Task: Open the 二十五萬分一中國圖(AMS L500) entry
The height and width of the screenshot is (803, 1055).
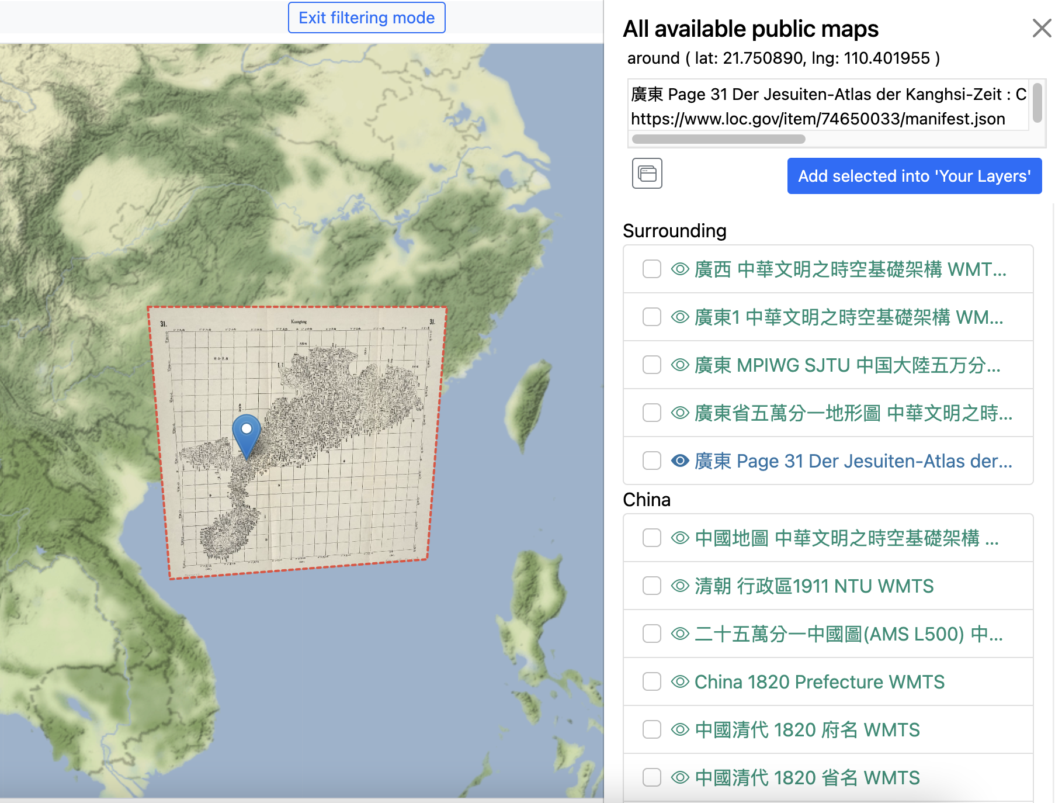Action: click(849, 634)
